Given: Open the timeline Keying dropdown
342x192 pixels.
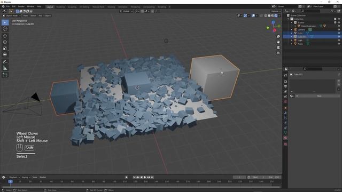Looking at the screenshot, I should click(x=26, y=177).
